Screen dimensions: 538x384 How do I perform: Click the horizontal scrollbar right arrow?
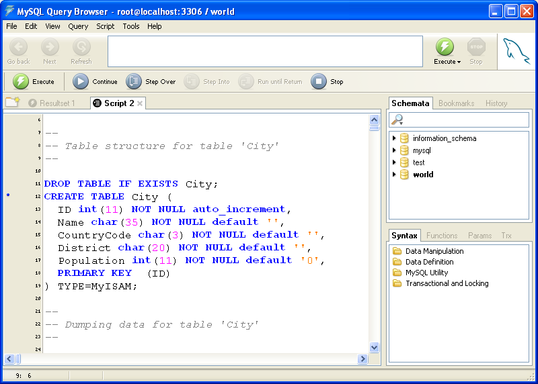tap(362, 359)
